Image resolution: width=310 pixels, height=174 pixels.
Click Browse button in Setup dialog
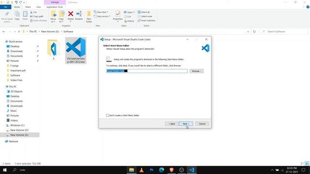pyautogui.click(x=197, y=71)
